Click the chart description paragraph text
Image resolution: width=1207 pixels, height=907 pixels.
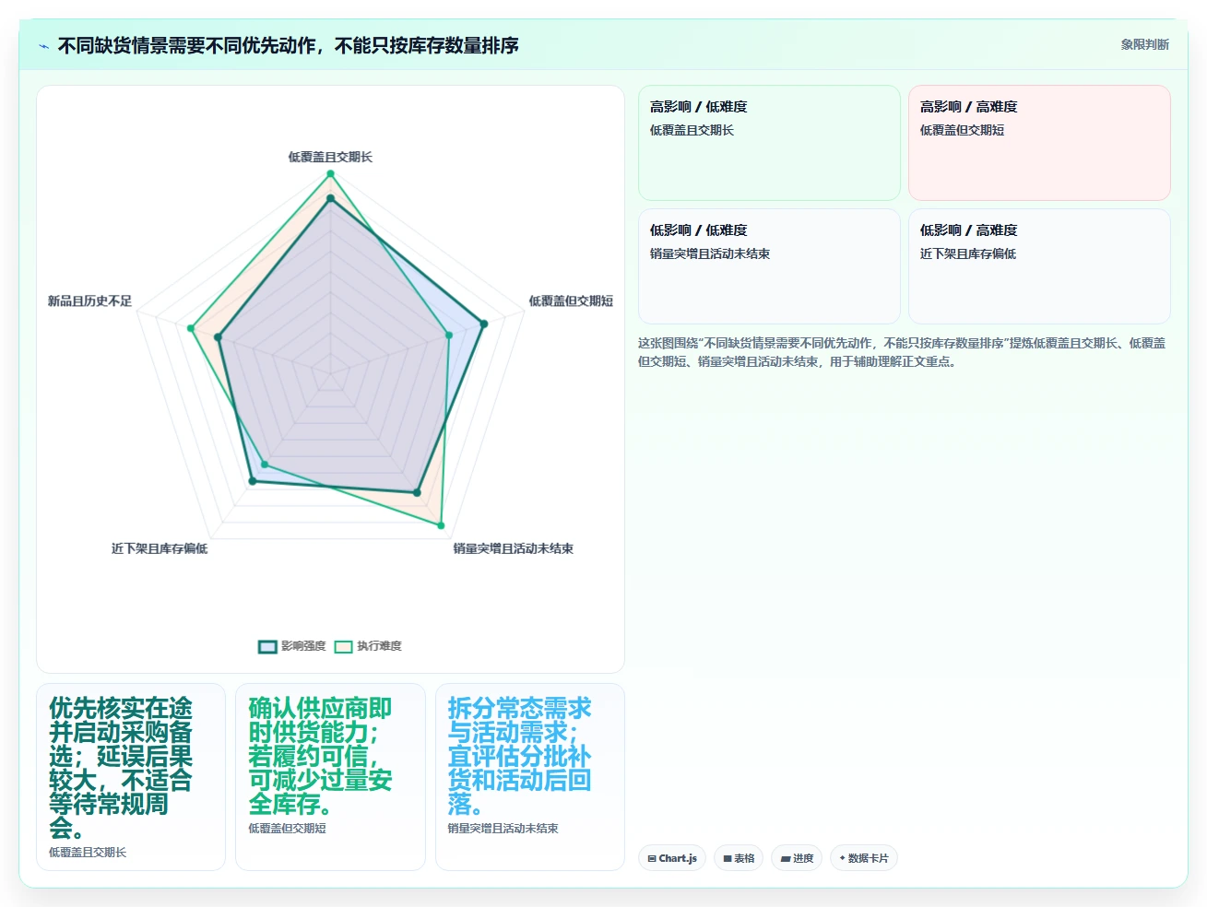click(902, 352)
